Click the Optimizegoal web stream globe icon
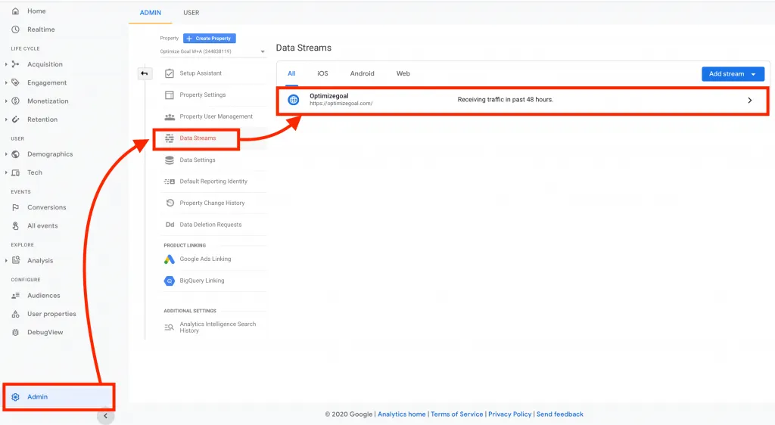 coord(294,100)
